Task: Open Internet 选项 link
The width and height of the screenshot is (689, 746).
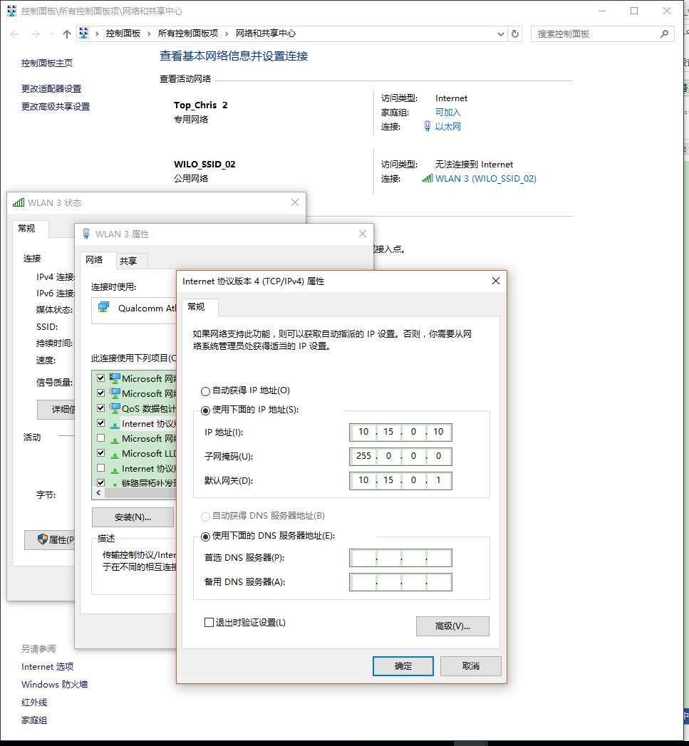Action: 48,666
